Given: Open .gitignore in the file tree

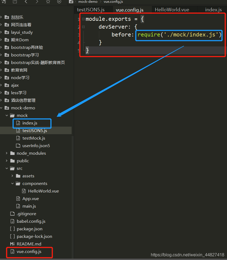Looking at the screenshot, I should point(26,214).
